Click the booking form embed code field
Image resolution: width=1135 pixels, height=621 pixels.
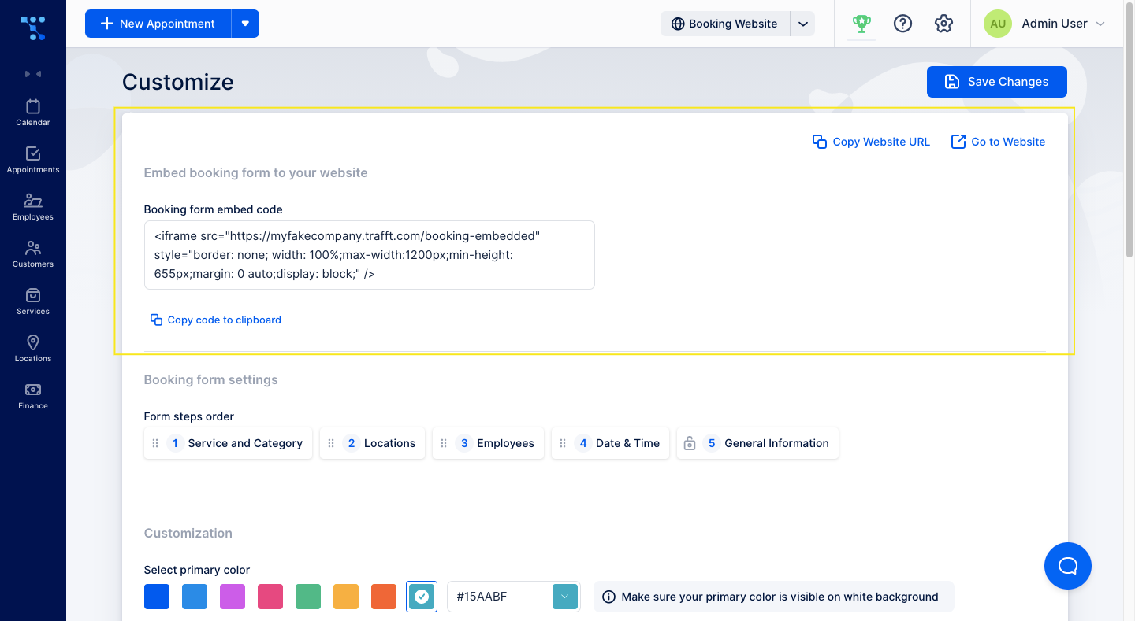point(369,255)
